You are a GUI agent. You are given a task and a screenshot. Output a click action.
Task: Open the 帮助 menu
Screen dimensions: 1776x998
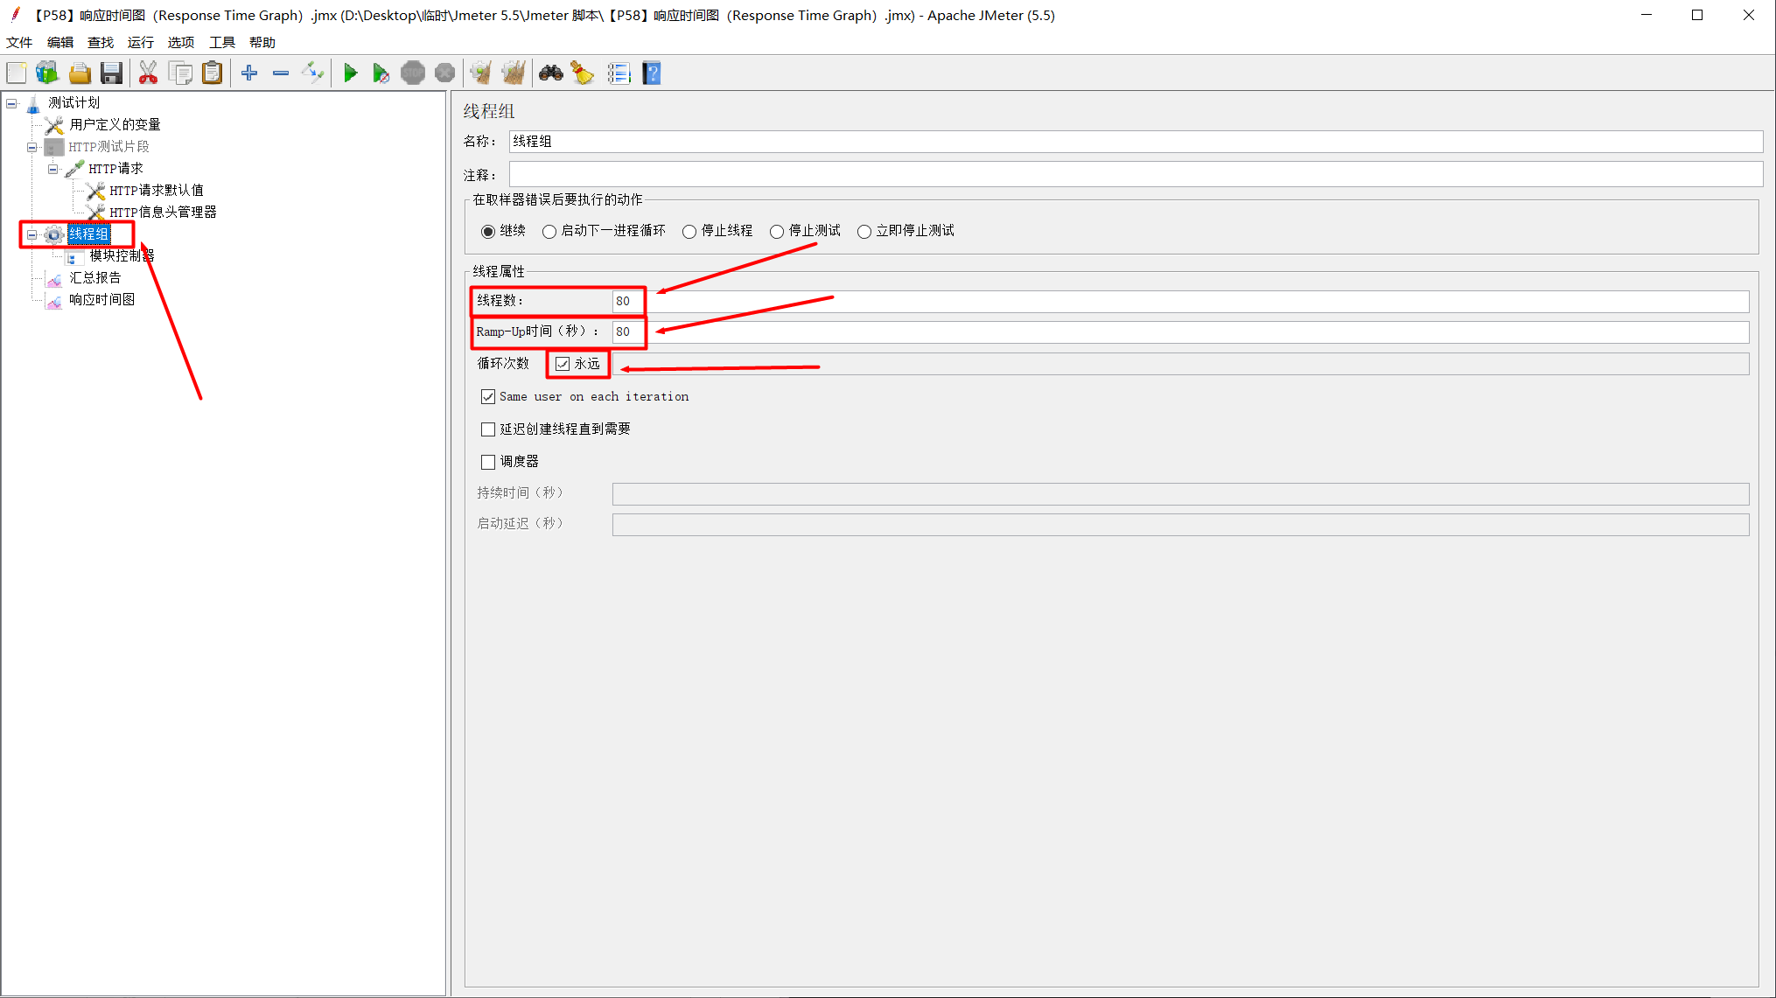tap(262, 42)
